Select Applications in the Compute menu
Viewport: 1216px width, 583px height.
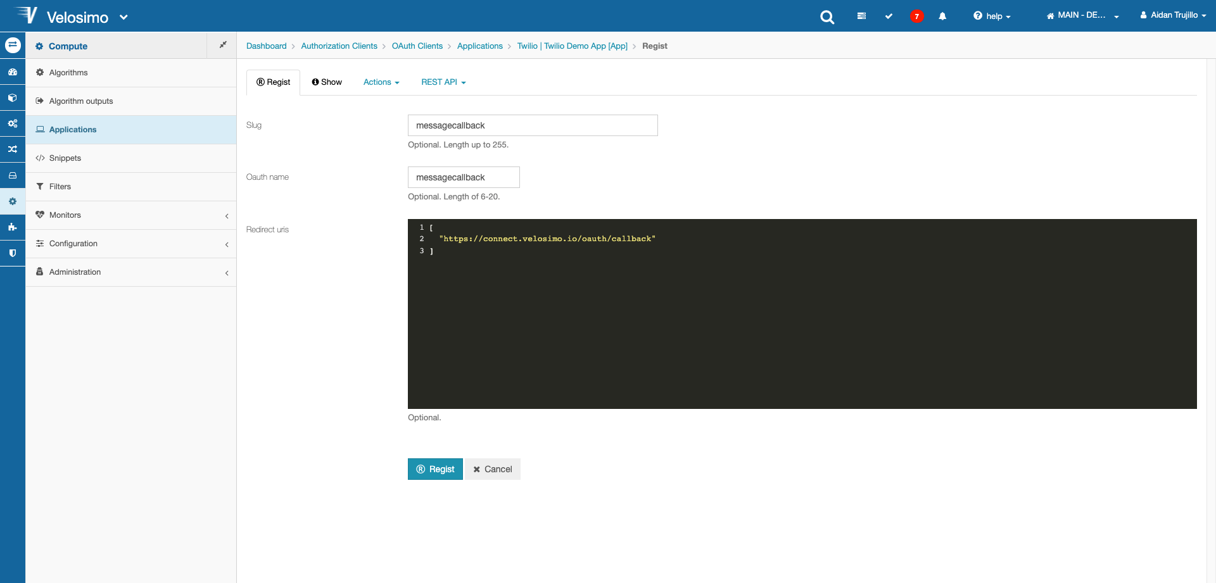pyautogui.click(x=131, y=130)
